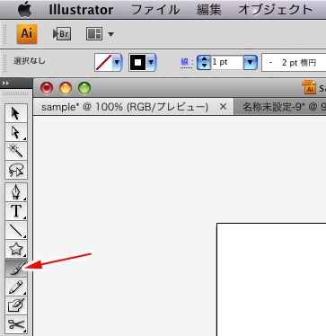Image resolution: width=326 pixels, height=336 pixels.
Task: Click the stroke weight stepper arrows
Action: click(x=204, y=63)
